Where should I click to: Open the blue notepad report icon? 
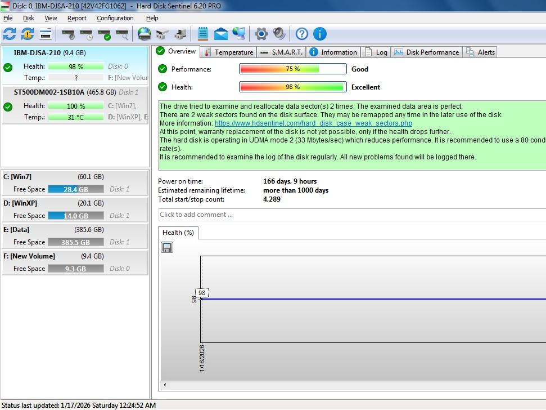(x=203, y=34)
